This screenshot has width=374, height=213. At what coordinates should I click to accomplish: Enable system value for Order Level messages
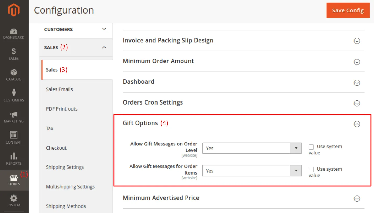coord(311,147)
